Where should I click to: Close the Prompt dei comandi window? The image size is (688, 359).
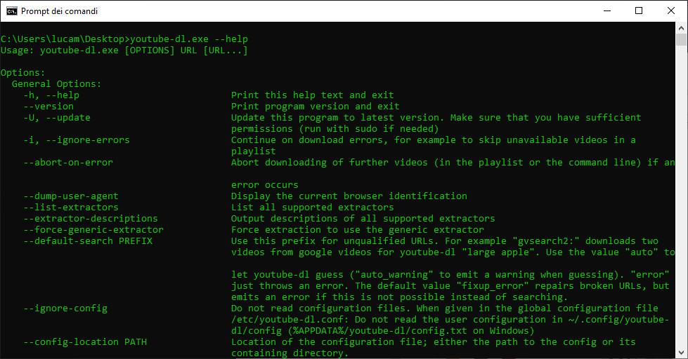click(671, 11)
